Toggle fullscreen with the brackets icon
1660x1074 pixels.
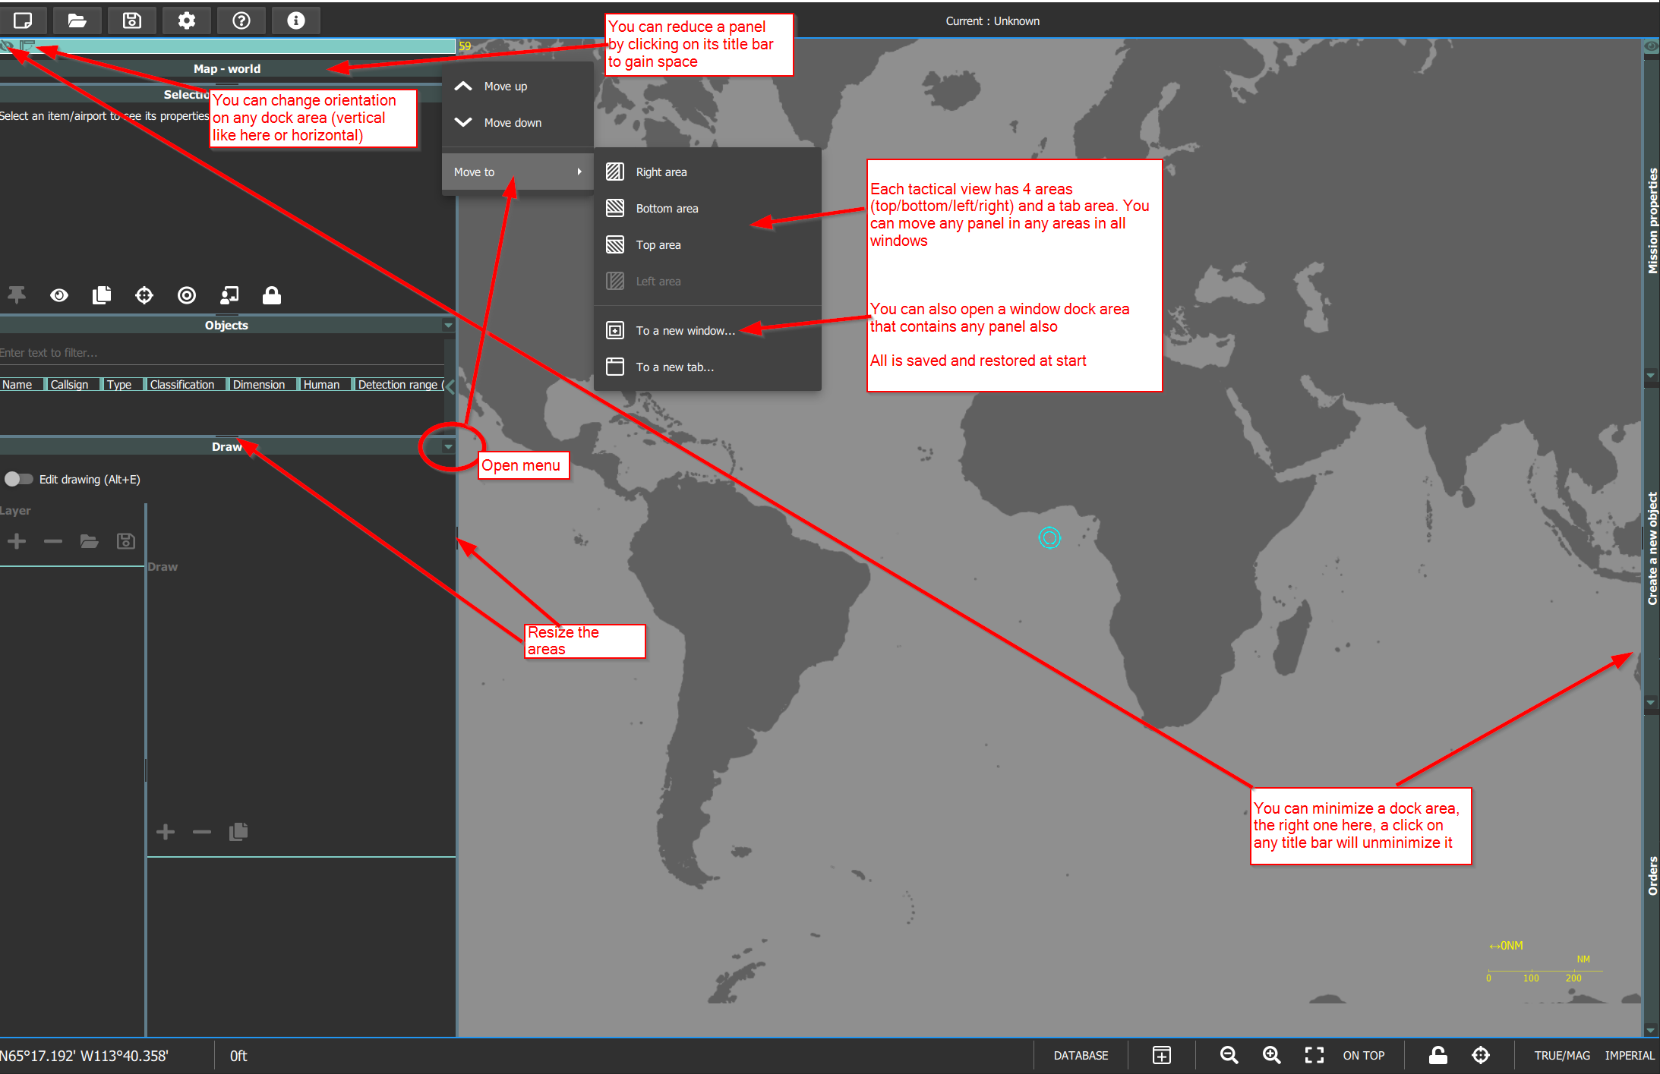[1314, 1056]
